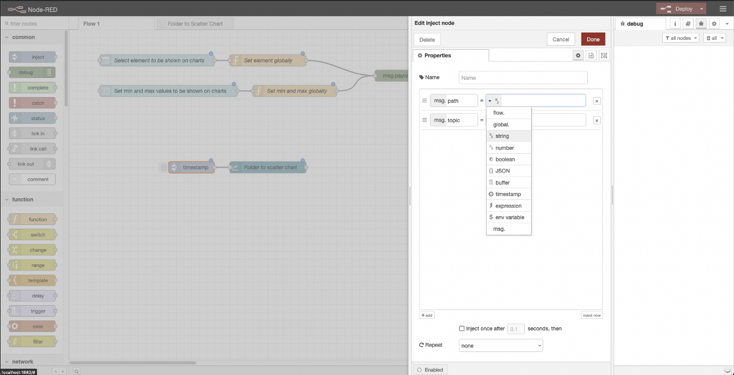Image resolution: width=734 pixels, height=375 pixels.
Task: Open the Repeat interval dropdown
Action: tap(501, 346)
